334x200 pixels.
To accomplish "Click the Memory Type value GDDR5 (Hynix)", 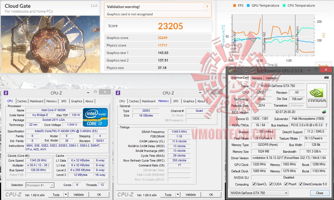I will (x=268, y=145).
